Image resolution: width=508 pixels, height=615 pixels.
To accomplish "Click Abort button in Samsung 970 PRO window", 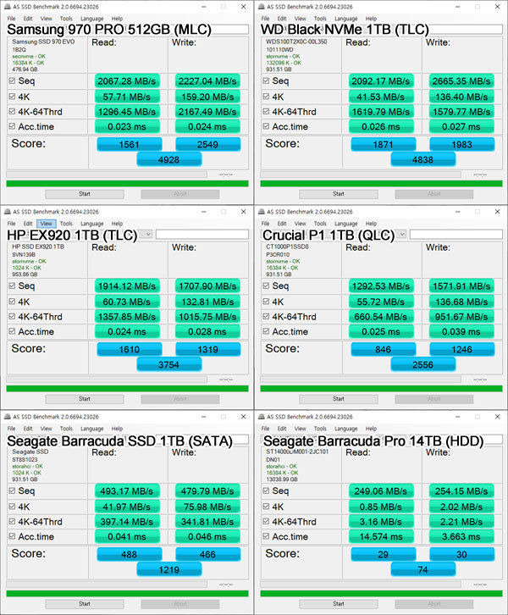I will pyautogui.click(x=180, y=194).
